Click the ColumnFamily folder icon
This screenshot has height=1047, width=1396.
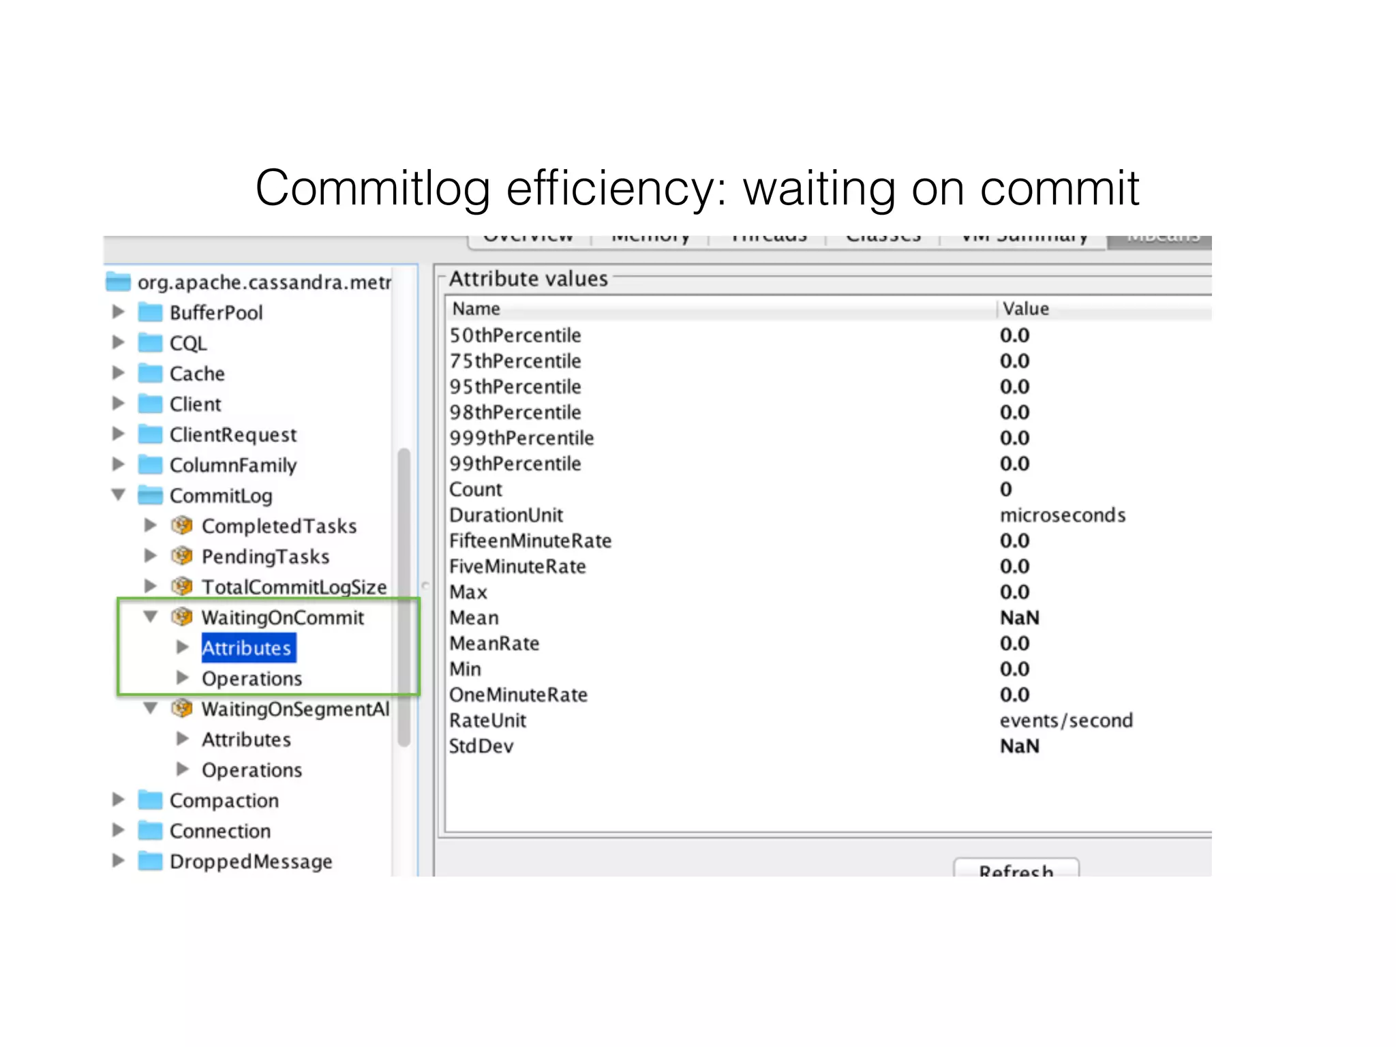click(150, 465)
